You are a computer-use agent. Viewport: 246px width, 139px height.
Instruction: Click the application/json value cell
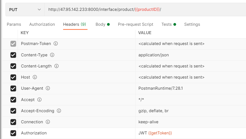(x=153, y=55)
